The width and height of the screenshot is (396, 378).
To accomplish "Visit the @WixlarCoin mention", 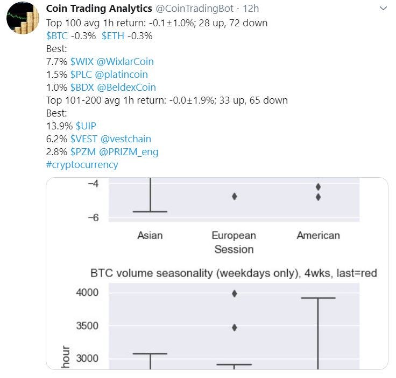I will pyautogui.click(x=125, y=62).
